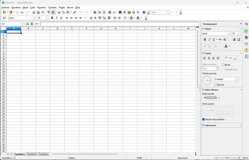249x160 pixels.
Task: Click the New spreadsheet document icon
Action: 4,12
